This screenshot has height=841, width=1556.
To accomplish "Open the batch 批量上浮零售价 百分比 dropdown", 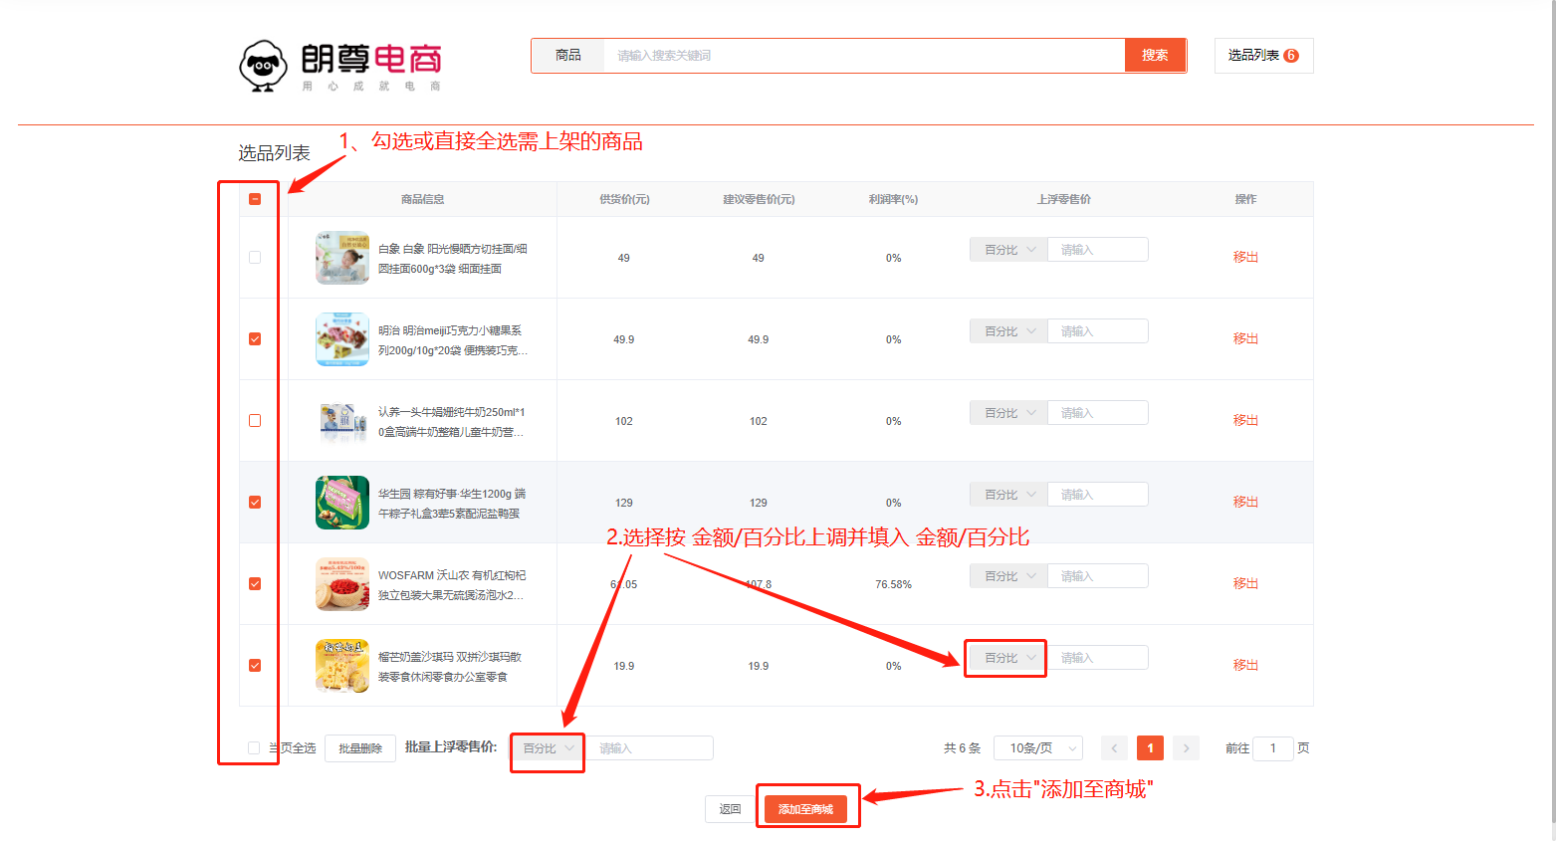I will pos(548,748).
